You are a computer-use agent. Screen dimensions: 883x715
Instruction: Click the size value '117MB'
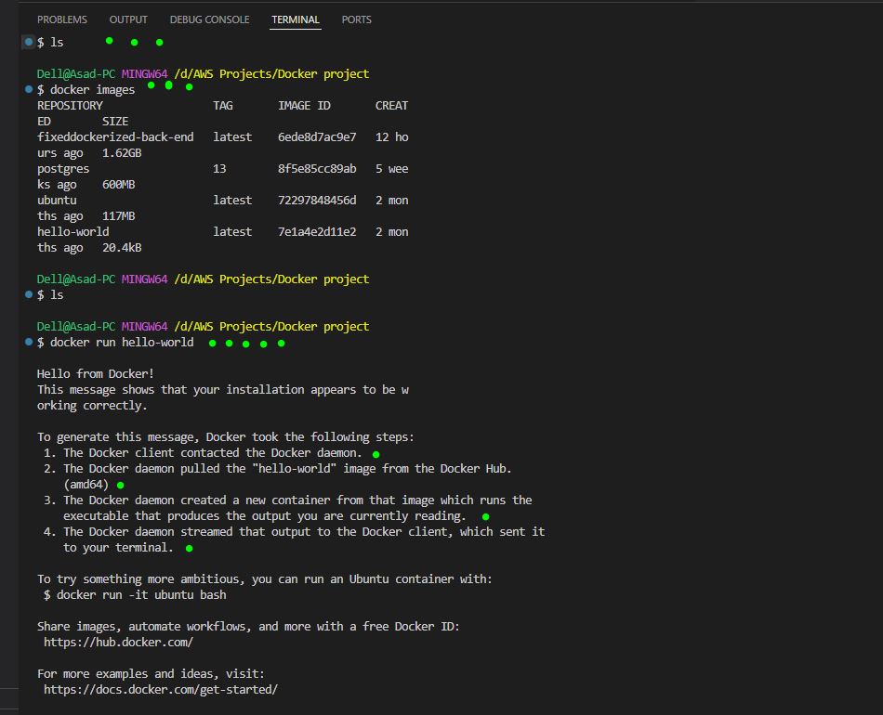click(119, 216)
